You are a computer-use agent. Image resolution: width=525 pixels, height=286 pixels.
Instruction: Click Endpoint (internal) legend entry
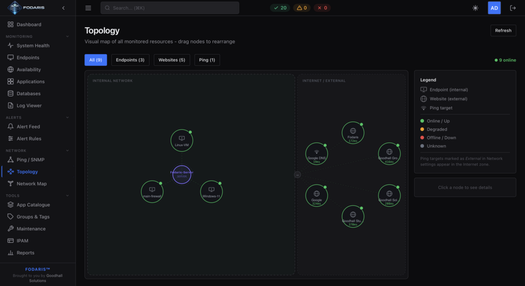(444, 90)
